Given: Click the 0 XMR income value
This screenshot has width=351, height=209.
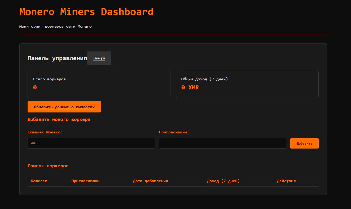Looking at the screenshot, I should [x=190, y=88].
